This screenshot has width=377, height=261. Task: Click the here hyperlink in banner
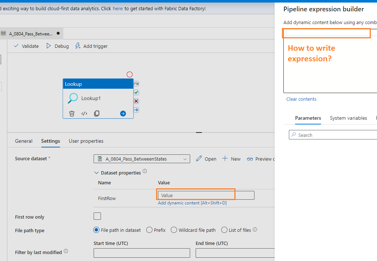118,8
